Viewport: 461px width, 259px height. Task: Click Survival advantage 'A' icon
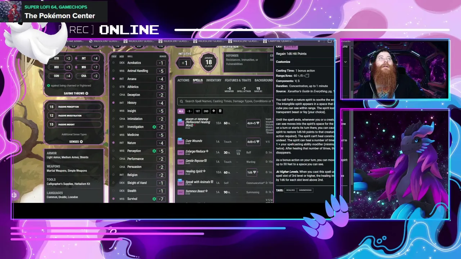tap(154, 199)
